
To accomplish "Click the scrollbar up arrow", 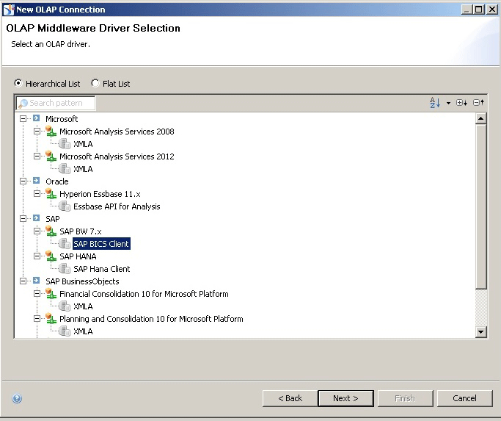I will [x=480, y=118].
